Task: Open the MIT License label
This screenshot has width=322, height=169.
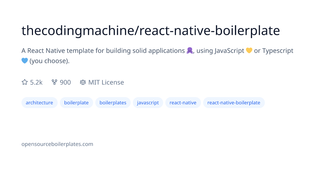Action: coord(106,82)
